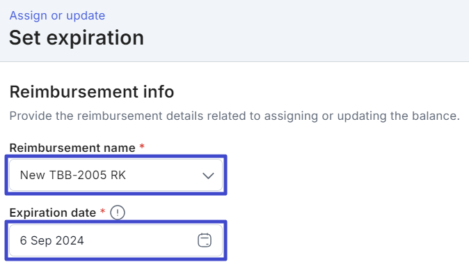Click the Reimbursement info section heading

click(92, 91)
